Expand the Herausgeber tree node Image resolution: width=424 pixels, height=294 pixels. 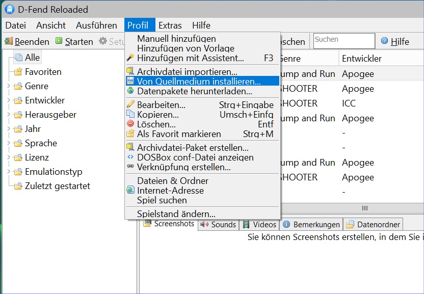tap(8, 115)
